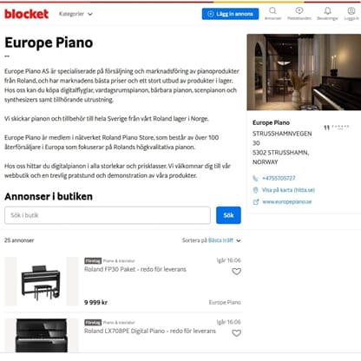Click the Europe Piano page heading

click(x=49, y=43)
